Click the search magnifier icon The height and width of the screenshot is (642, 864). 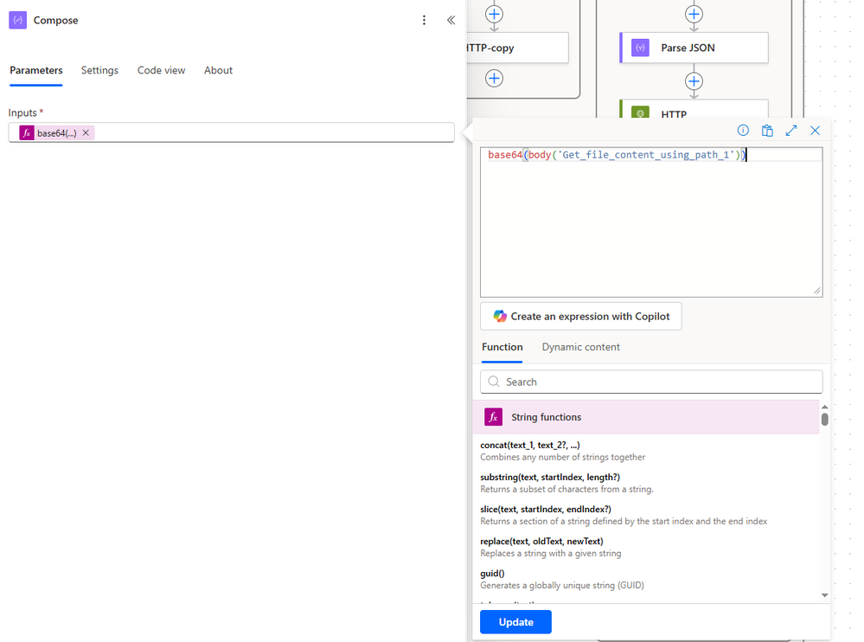tap(494, 382)
